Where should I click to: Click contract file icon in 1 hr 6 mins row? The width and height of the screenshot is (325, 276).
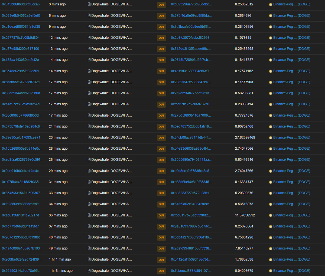pos(89,271)
